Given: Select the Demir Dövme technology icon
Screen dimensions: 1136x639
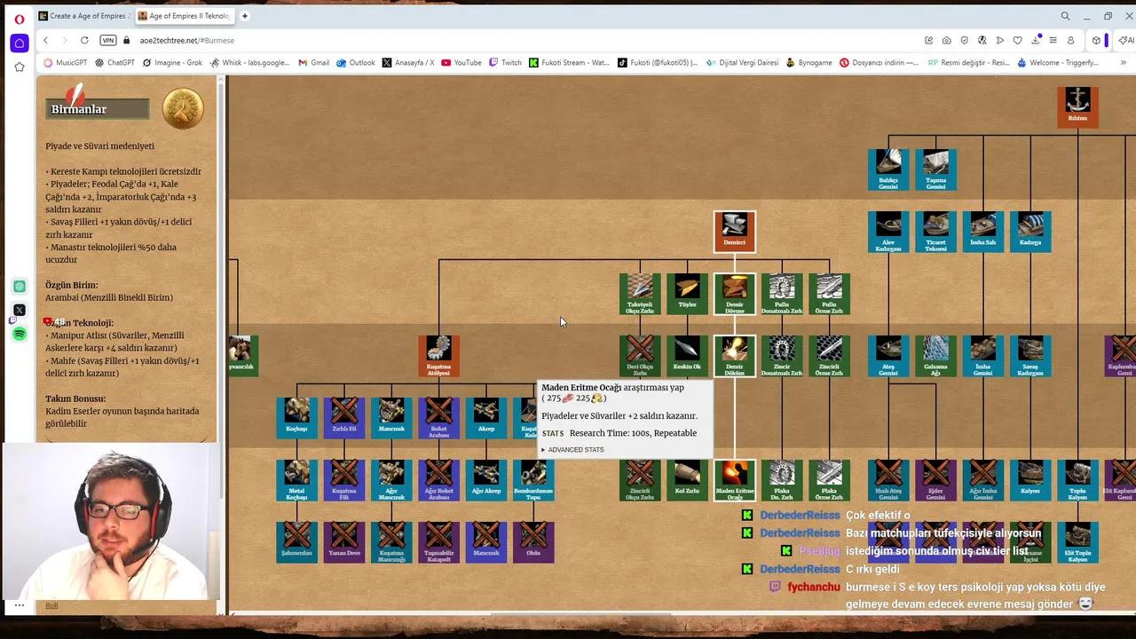Looking at the screenshot, I should (x=735, y=294).
